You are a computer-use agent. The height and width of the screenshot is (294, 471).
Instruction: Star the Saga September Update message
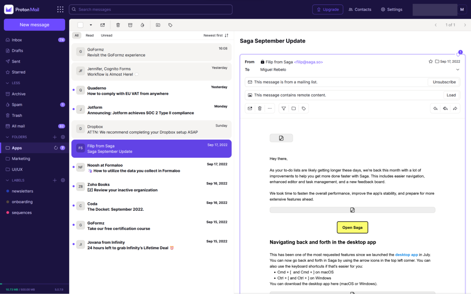click(x=430, y=61)
